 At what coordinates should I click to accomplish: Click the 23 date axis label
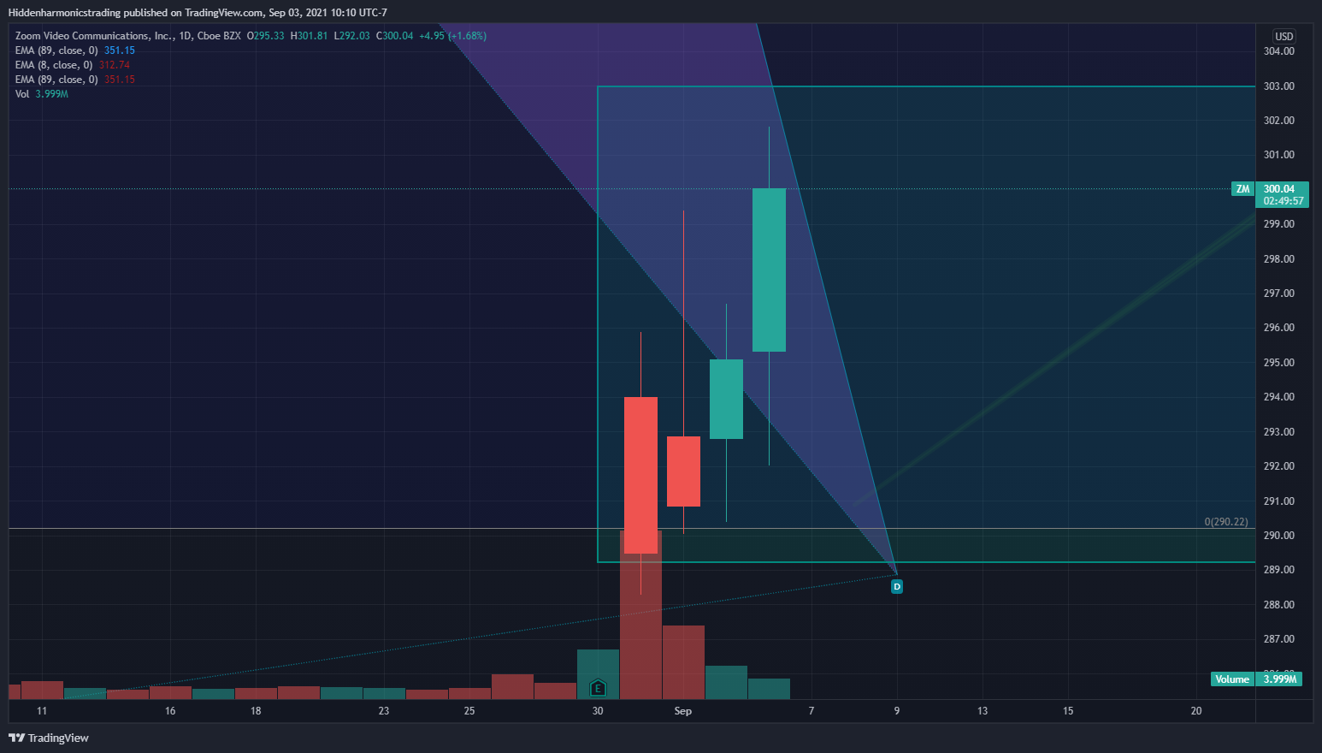tap(384, 711)
